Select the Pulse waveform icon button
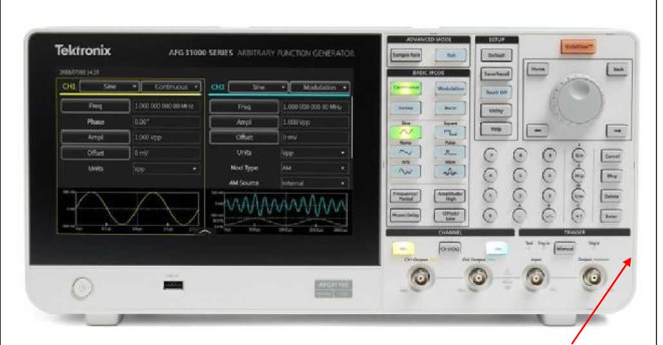Screen dimensions: 663x345 (450, 152)
